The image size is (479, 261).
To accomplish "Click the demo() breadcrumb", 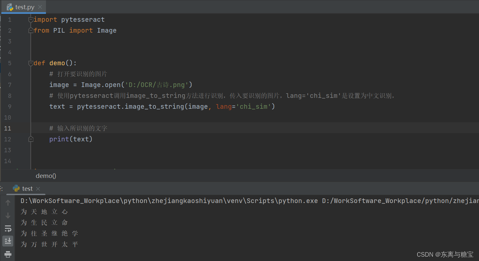I will pos(46,176).
